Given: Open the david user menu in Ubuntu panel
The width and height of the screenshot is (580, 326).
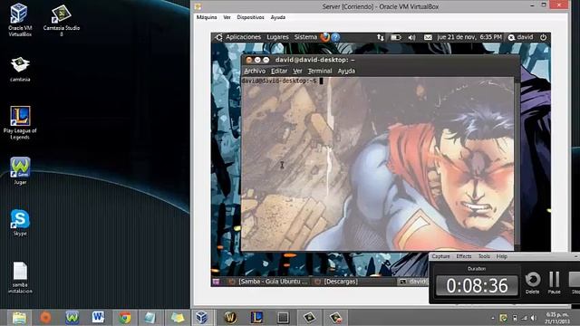Looking at the screenshot, I should coord(521,37).
